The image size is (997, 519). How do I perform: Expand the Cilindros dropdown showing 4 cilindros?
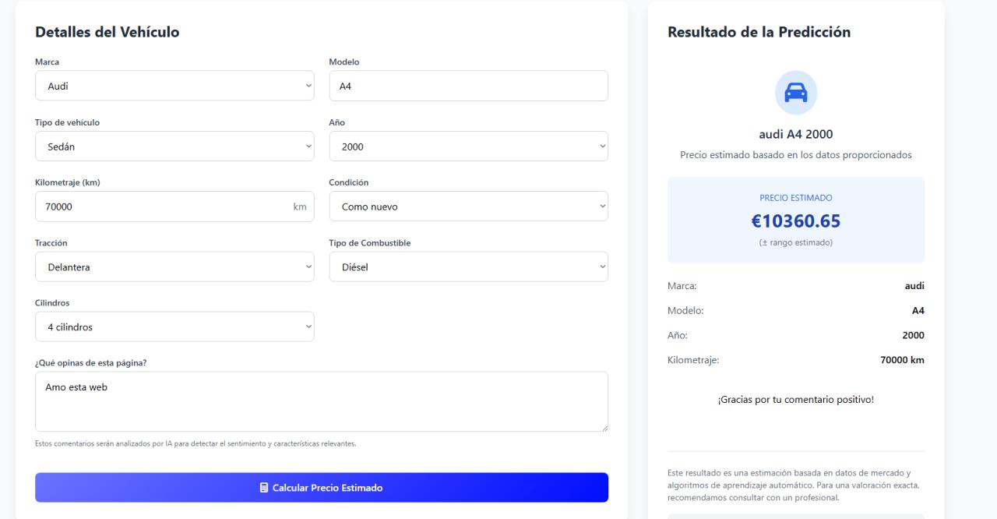tap(174, 327)
